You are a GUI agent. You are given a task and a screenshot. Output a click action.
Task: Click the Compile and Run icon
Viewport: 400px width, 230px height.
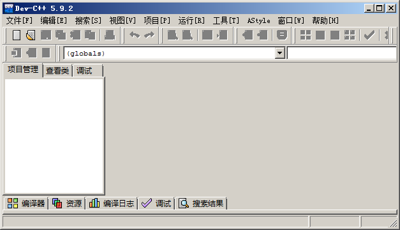click(335, 35)
